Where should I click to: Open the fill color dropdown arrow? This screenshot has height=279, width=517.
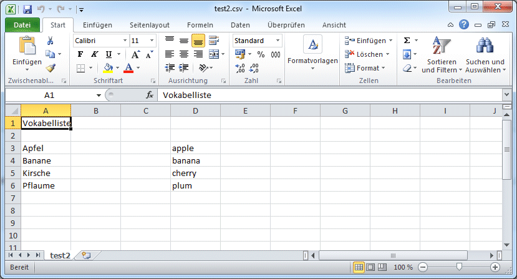tap(117, 68)
